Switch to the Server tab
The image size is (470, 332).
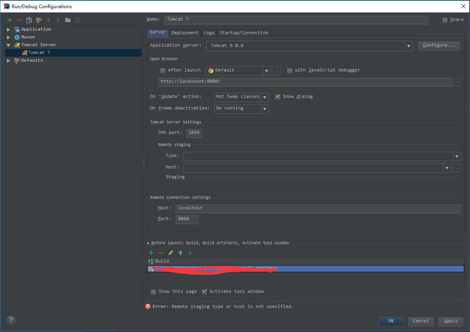click(158, 33)
